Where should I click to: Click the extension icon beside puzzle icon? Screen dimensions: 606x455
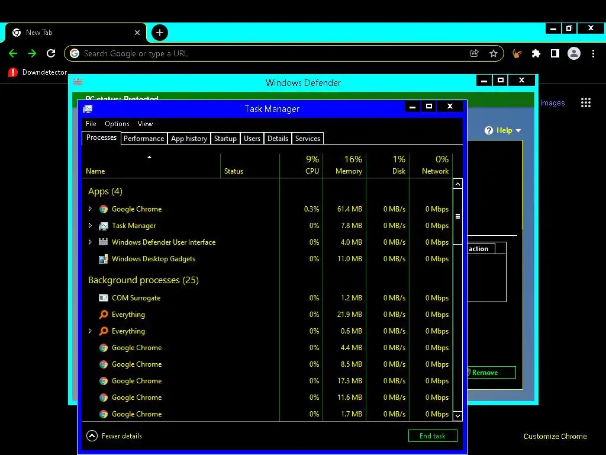coord(517,53)
